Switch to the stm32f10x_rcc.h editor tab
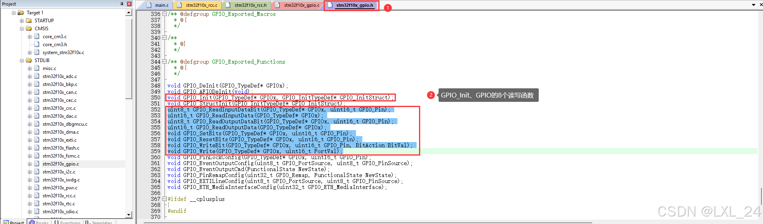 246,5
